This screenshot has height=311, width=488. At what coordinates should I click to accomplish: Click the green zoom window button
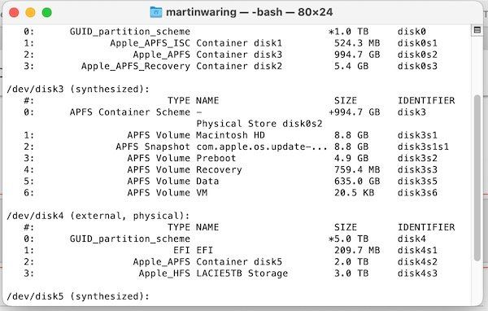[x=47, y=13]
